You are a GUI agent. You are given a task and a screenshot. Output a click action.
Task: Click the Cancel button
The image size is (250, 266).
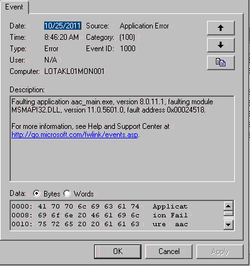[169, 251]
